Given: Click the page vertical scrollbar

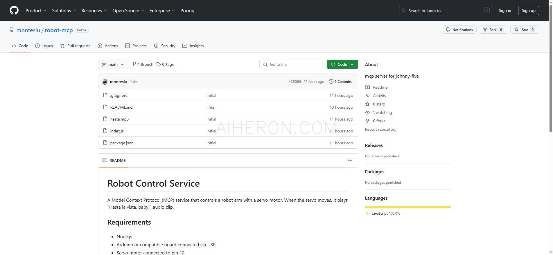Looking at the screenshot, I should [x=550, y=69].
